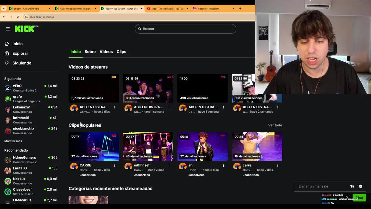This screenshot has height=209, width=371.
Task: Open options menu for 398 visualizaciones video
Action: point(278,107)
